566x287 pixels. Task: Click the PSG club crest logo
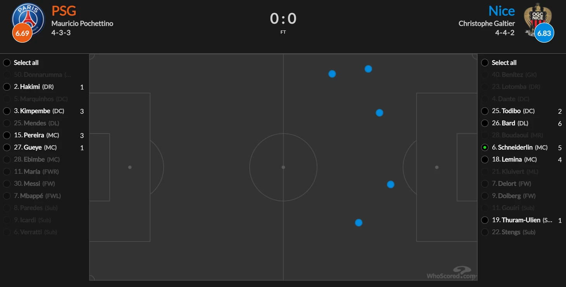tap(28, 19)
